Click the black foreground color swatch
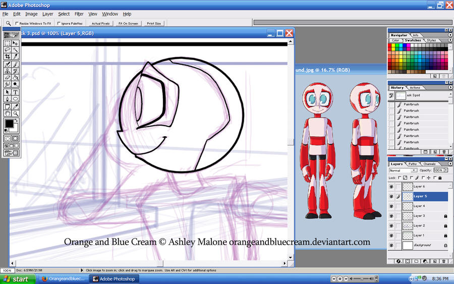The width and height of the screenshot is (454, 284). (x=9, y=124)
